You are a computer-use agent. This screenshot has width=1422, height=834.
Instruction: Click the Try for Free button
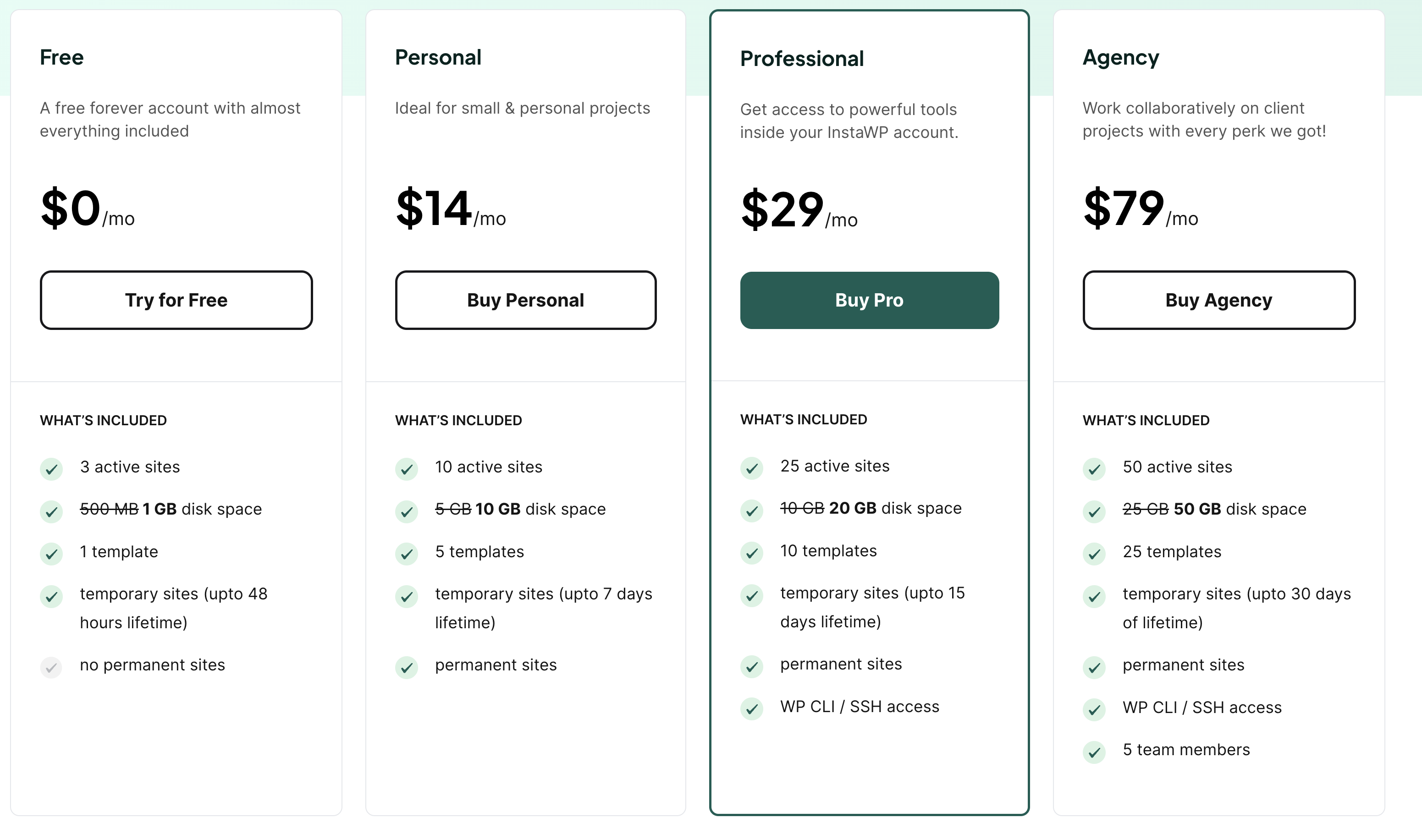[x=176, y=300]
